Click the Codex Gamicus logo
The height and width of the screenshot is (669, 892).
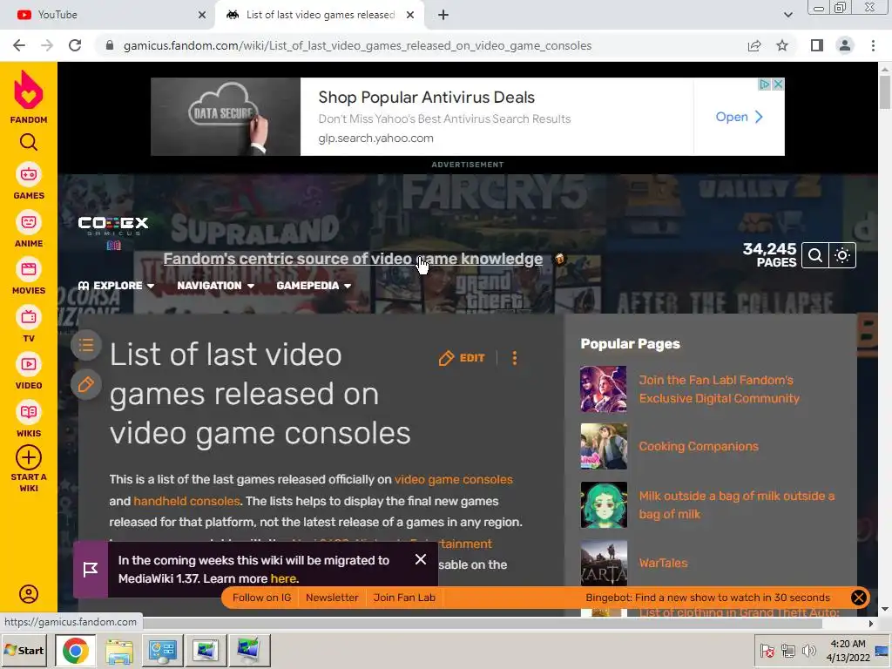pos(113,233)
